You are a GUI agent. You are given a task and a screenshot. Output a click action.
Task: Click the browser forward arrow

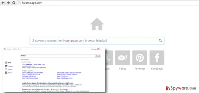[8, 3]
